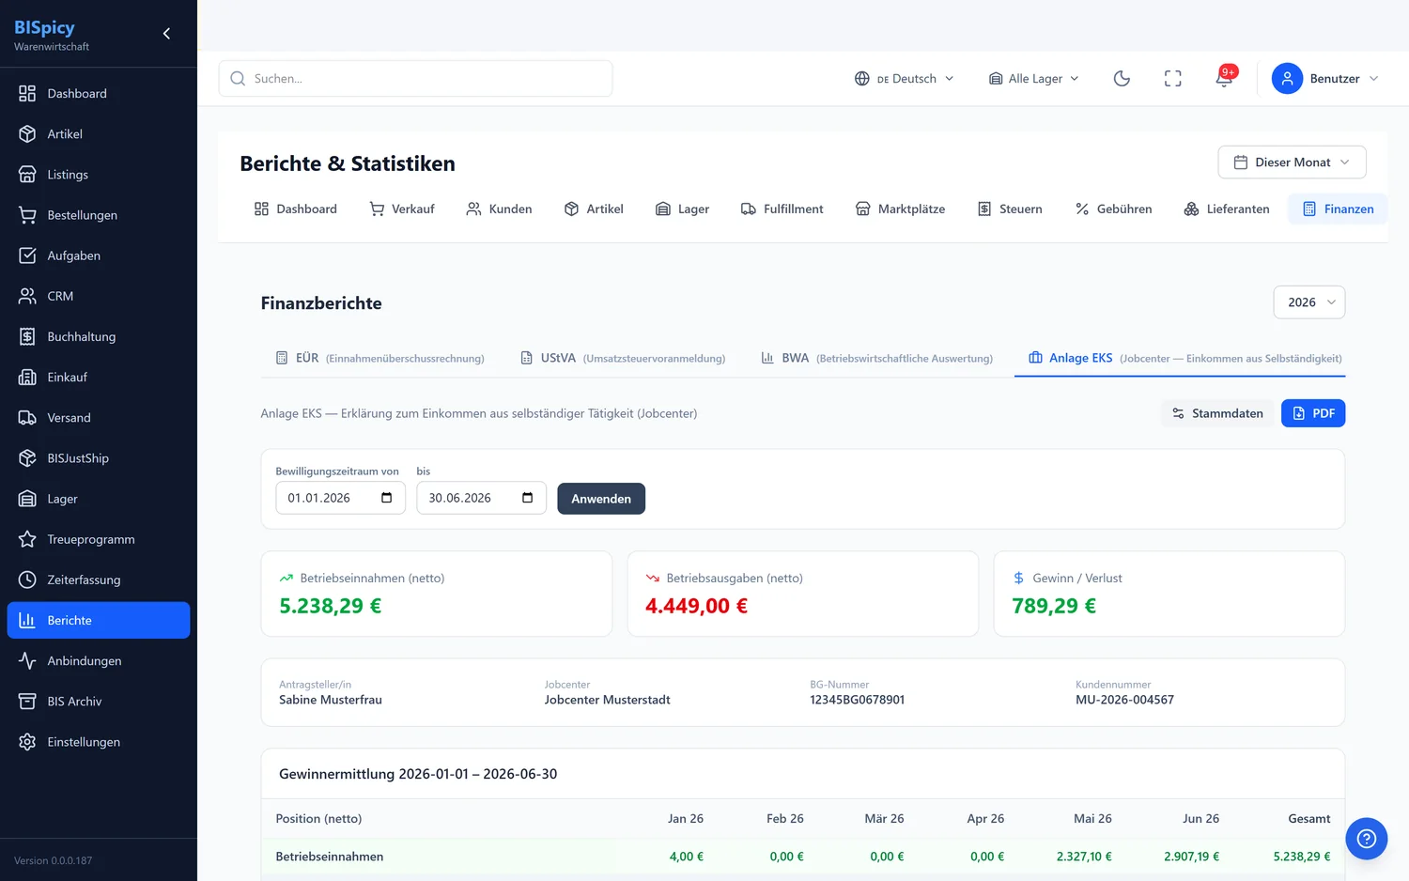Click the BISpicy logo

(44, 28)
